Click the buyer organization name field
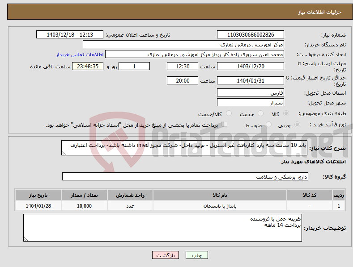Viewport: 353px width, 267px height. (x=183, y=45)
